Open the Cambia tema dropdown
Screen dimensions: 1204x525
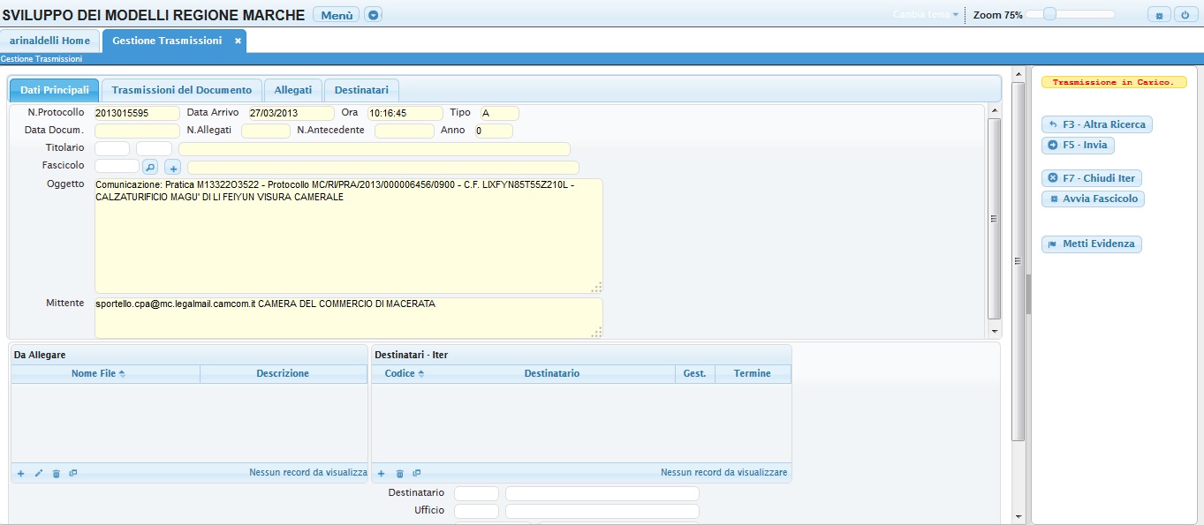coord(926,15)
